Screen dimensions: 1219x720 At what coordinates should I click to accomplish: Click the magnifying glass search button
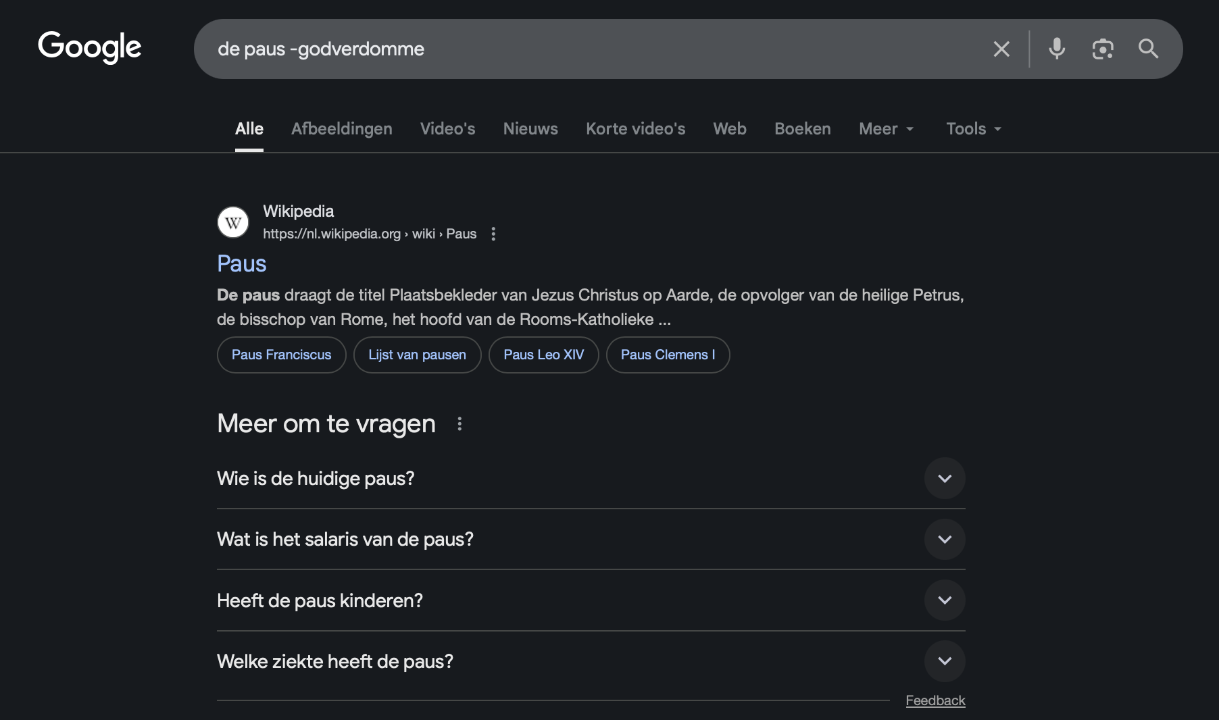pos(1148,49)
